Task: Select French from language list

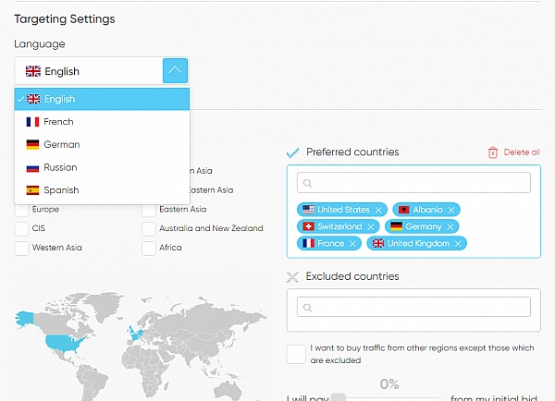Action: pyautogui.click(x=58, y=122)
